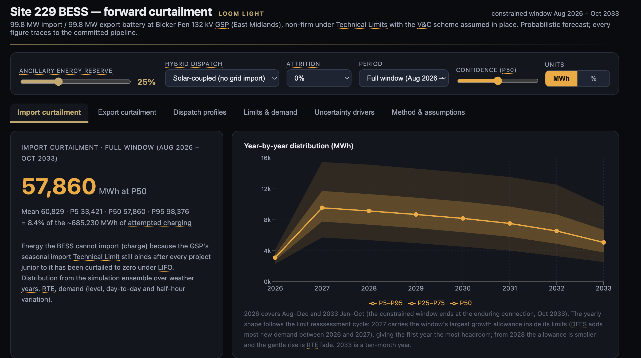Open the Method & assumptions tab
The image size is (641, 358).
click(428, 112)
